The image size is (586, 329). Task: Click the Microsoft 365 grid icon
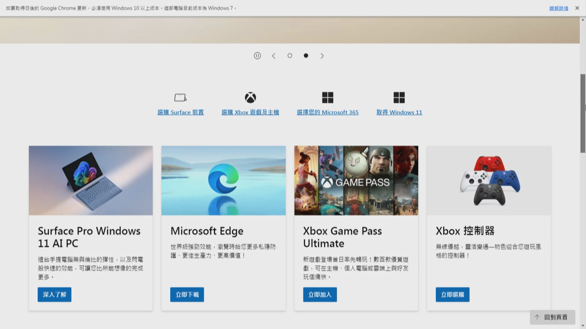[327, 97]
